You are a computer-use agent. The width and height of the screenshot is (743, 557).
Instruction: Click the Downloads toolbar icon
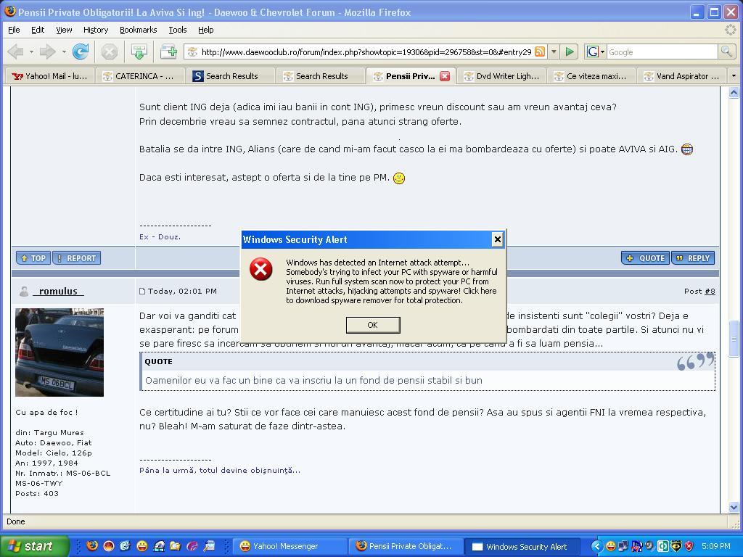139,51
